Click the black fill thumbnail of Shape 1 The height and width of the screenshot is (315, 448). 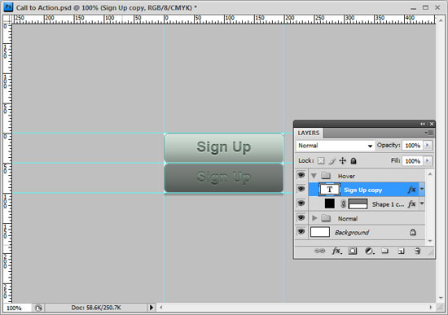coord(329,203)
